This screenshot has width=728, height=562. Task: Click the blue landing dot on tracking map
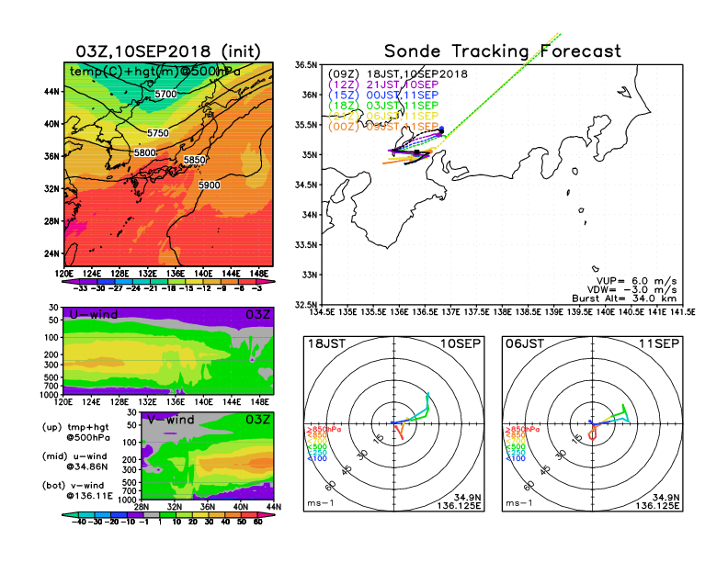[441, 129]
